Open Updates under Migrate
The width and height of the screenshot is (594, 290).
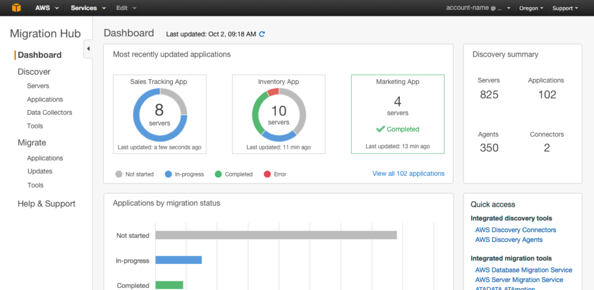pos(40,171)
